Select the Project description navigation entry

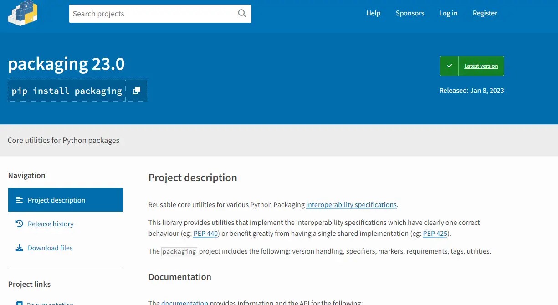pyautogui.click(x=56, y=199)
